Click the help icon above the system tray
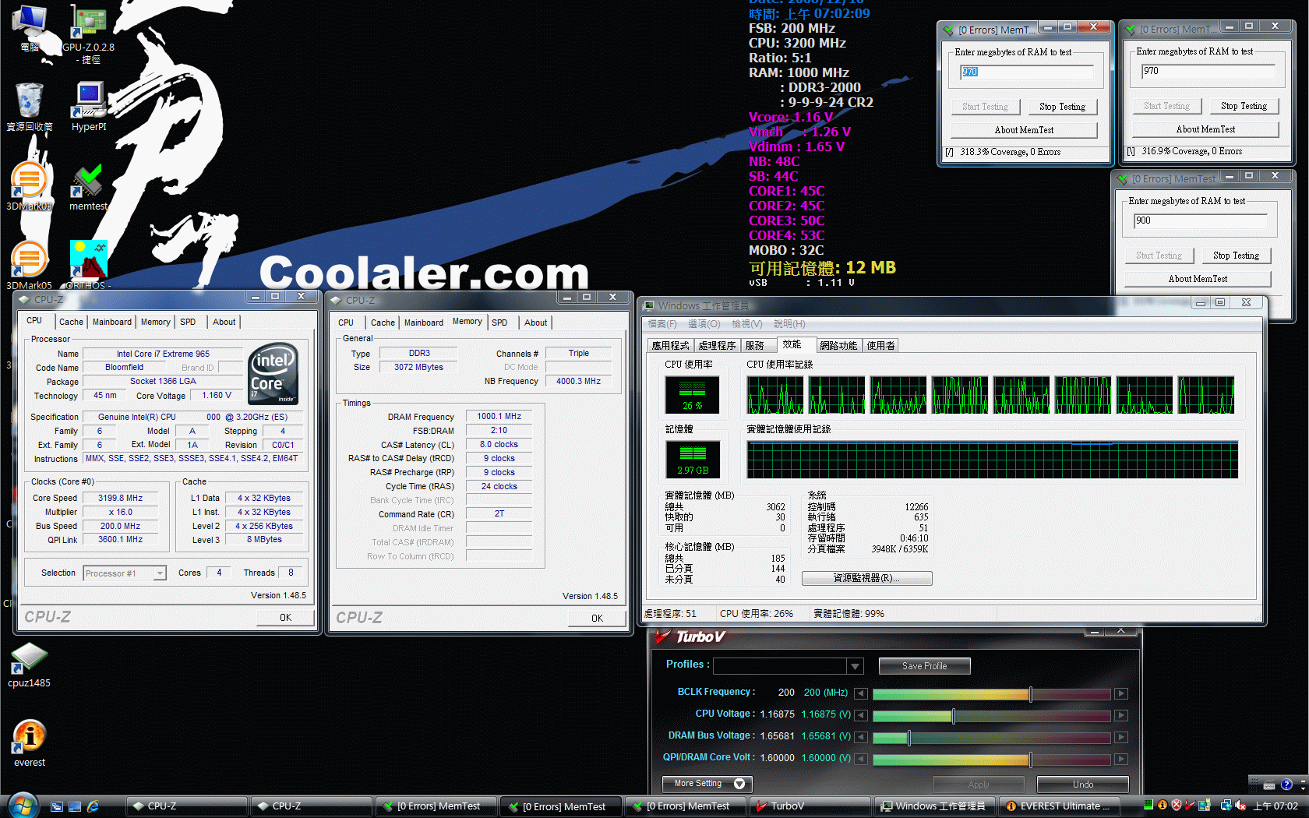Viewport: 1309px width, 818px height. (1286, 785)
